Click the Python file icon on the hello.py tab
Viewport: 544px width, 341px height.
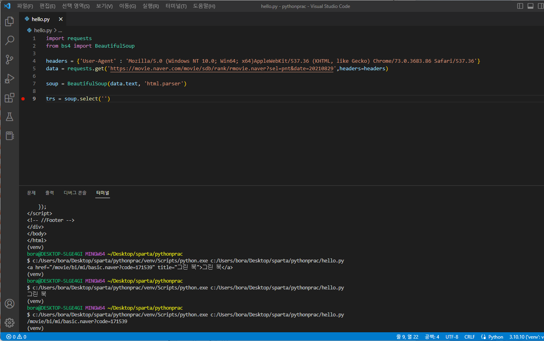pyautogui.click(x=27, y=19)
